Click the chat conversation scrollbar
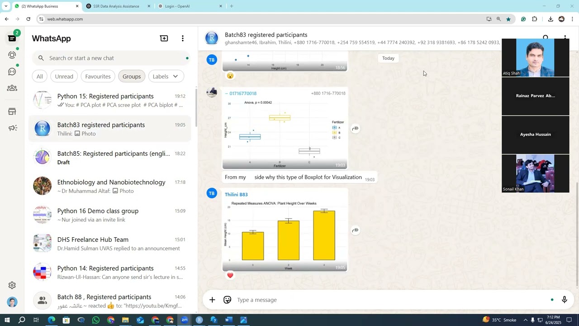This screenshot has height=326, width=579. pos(577,234)
